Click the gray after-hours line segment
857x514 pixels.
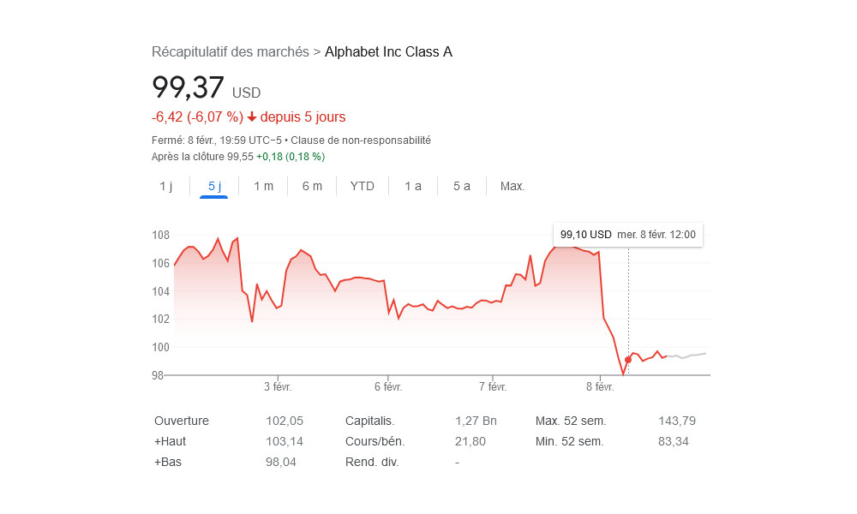point(686,356)
